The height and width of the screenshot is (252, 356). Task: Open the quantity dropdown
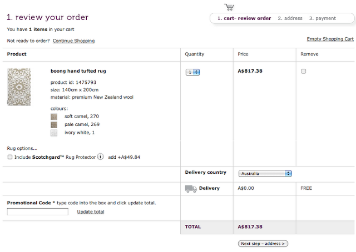[192, 72]
